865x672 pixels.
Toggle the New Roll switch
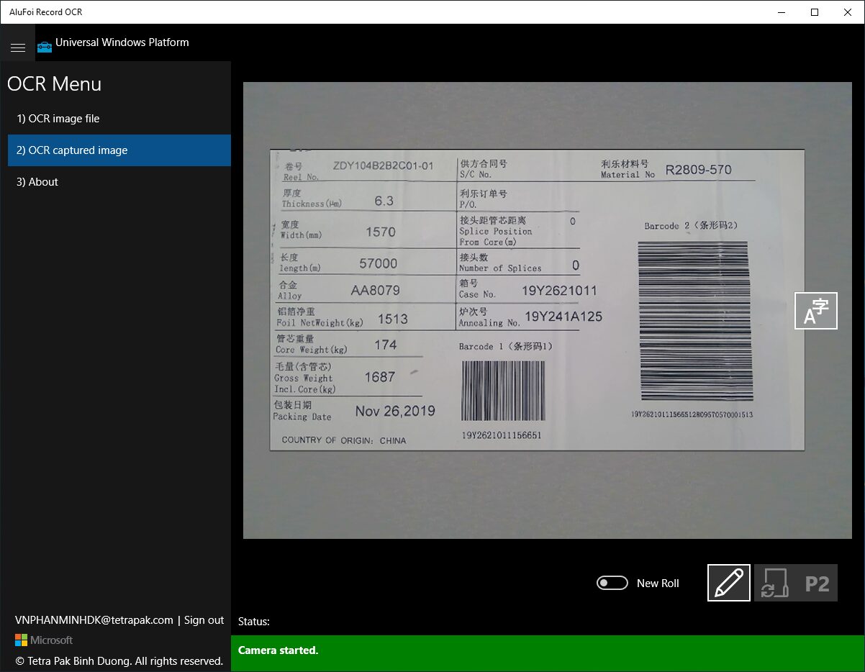pos(612,583)
